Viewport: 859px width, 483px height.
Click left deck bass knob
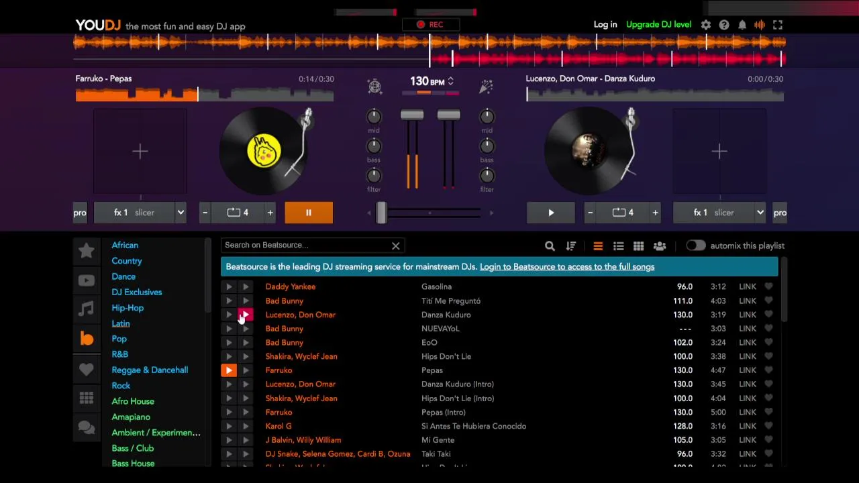tap(374, 146)
